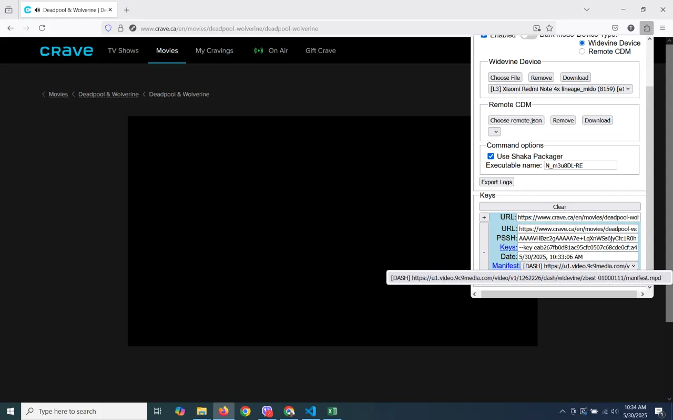Switch to Firefox on the taskbar
Screen dimensions: 673x420
click(224, 411)
